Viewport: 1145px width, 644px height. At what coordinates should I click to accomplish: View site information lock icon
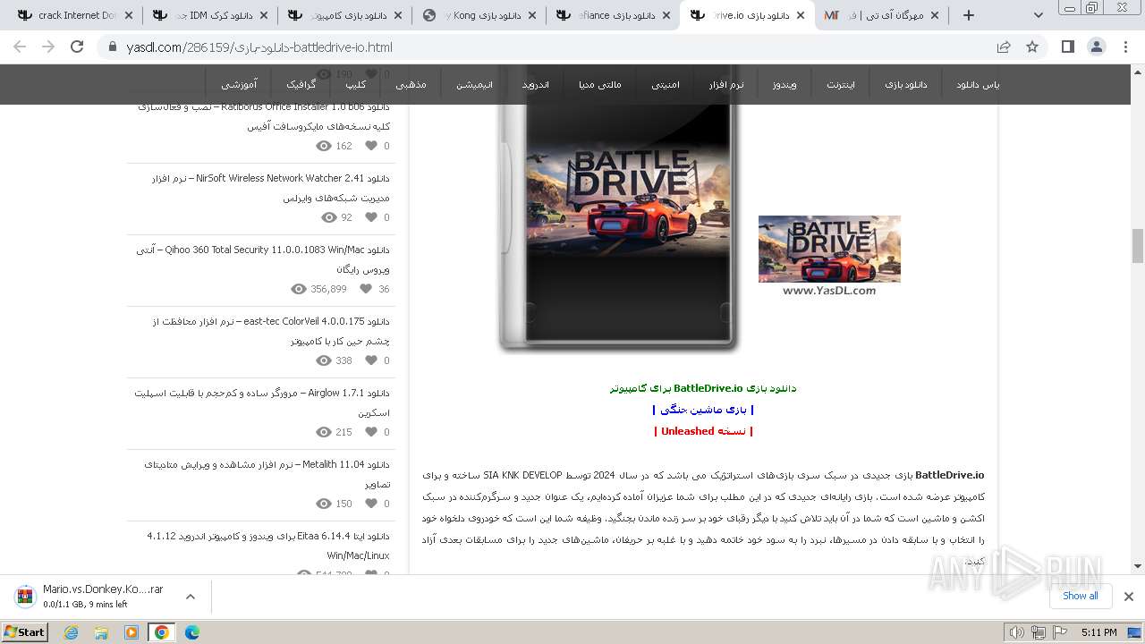(112, 47)
